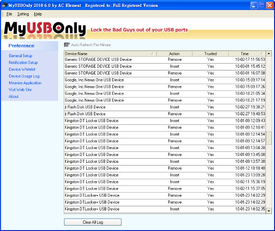Select Flash Disk USB Device Remove row
The height and width of the screenshot is (231, 275).
165,114
